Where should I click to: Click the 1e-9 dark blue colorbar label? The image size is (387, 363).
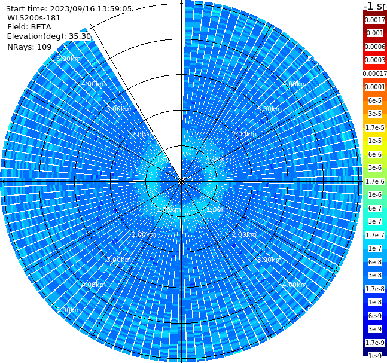click(375, 356)
